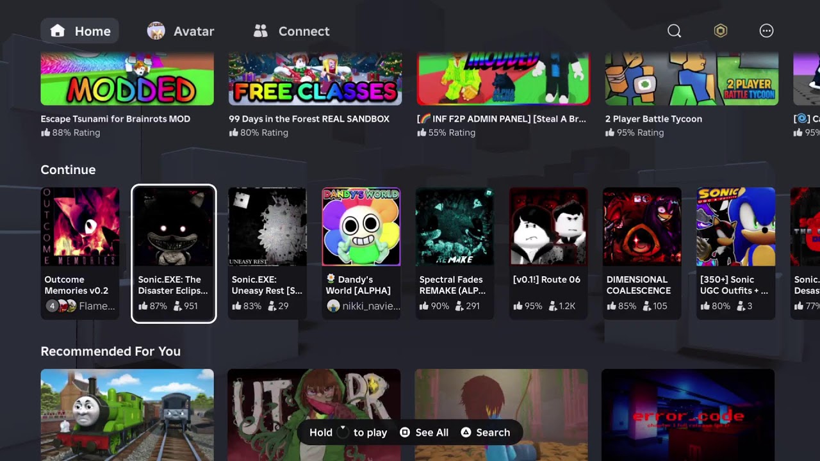820x461 pixels.
Task: Open 2 Player Battle Tycoon thumbnail
Action: [692, 79]
